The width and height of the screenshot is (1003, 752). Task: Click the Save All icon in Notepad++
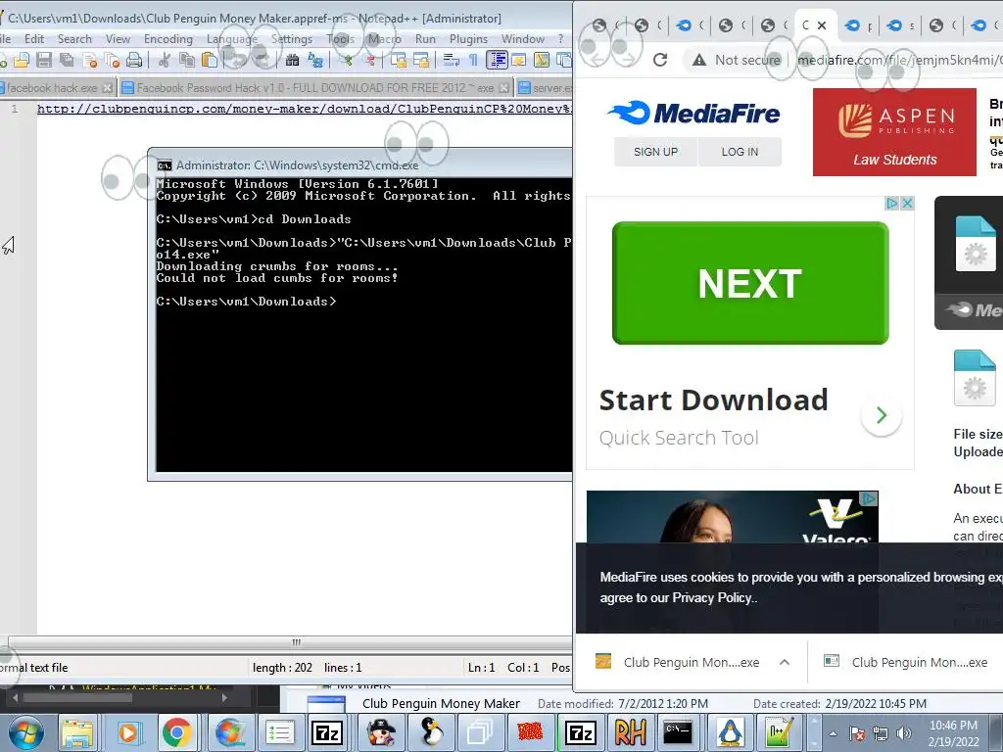pyautogui.click(x=67, y=61)
